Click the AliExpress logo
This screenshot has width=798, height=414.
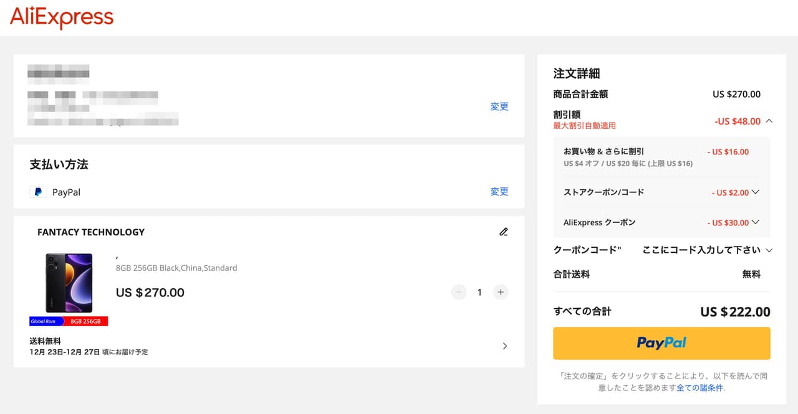(x=62, y=17)
